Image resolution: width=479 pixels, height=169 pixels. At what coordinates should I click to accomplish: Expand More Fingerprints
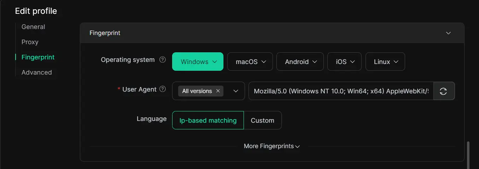[271, 146]
